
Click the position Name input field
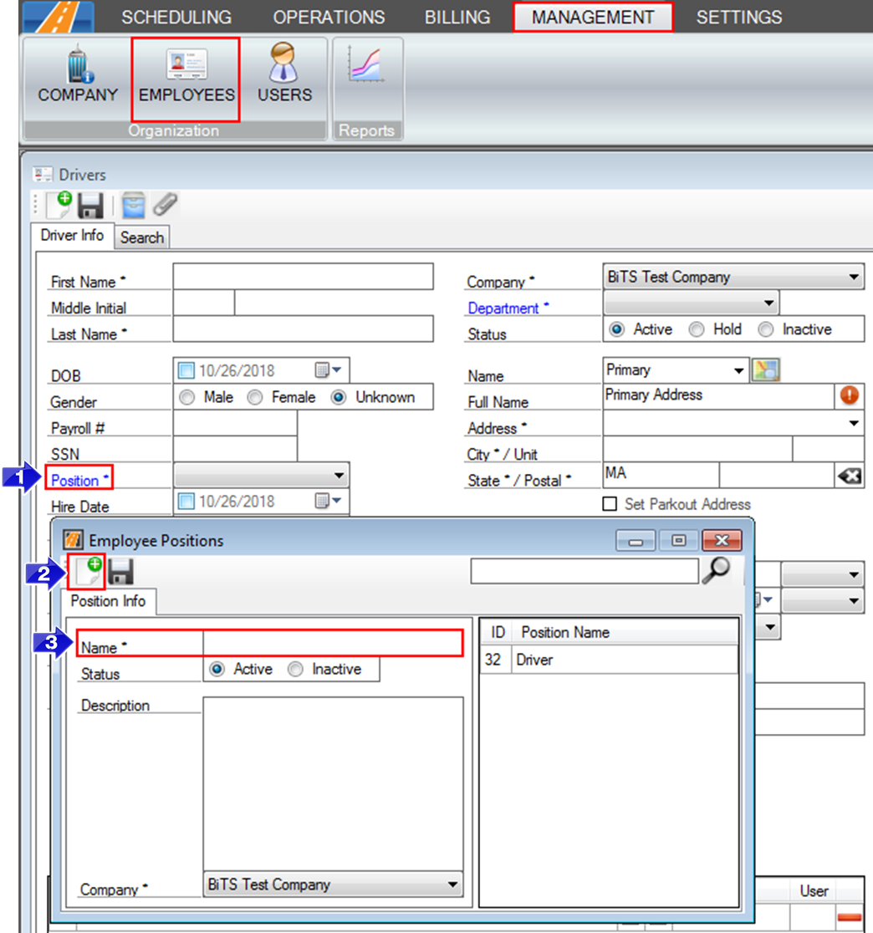(333, 644)
